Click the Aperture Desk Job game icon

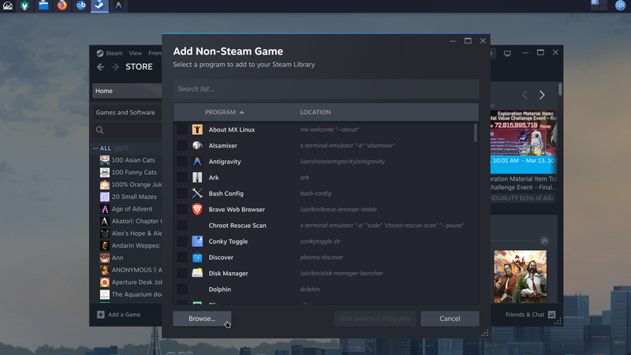coord(105,282)
